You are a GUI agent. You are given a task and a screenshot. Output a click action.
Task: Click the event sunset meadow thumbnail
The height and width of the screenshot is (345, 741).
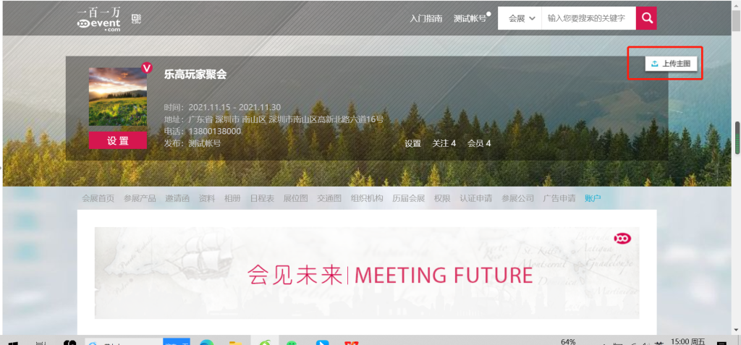click(x=118, y=96)
